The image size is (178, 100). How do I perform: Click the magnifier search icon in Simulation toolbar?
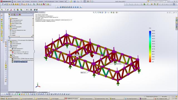2,10
